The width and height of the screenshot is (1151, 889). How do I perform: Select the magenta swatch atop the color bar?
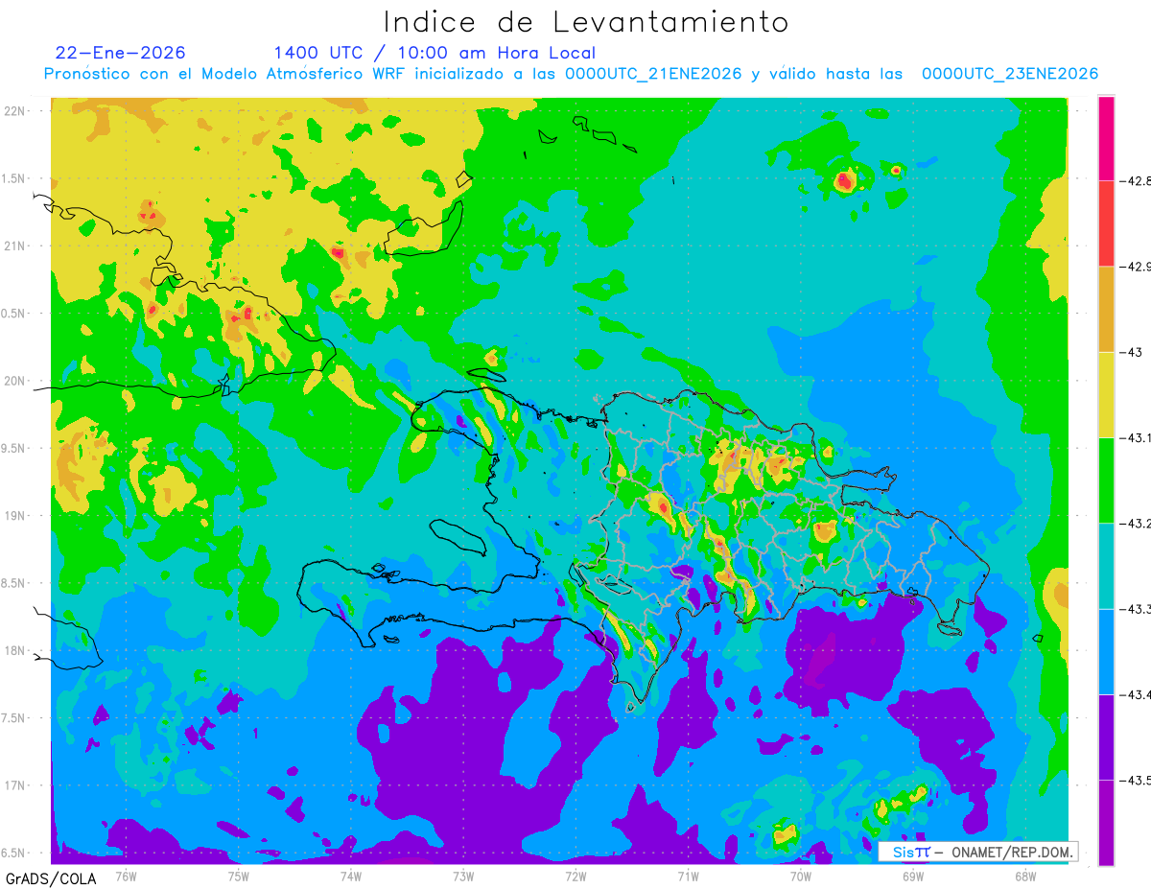[x=1106, y=138]
